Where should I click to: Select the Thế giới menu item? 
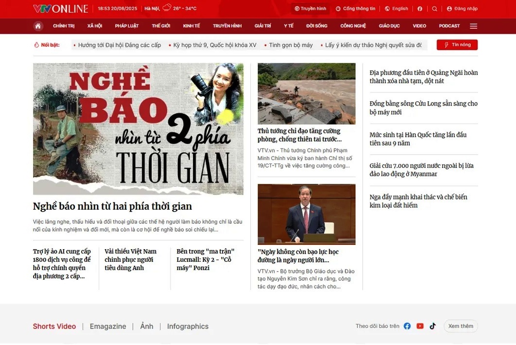tap(161, 26)
